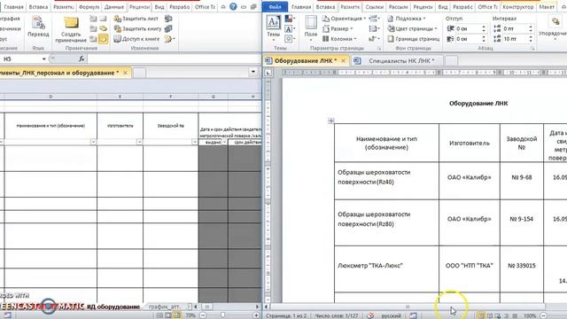
Task: Open Цвет страницы page color dropdown
Action: tap(412, 28)
